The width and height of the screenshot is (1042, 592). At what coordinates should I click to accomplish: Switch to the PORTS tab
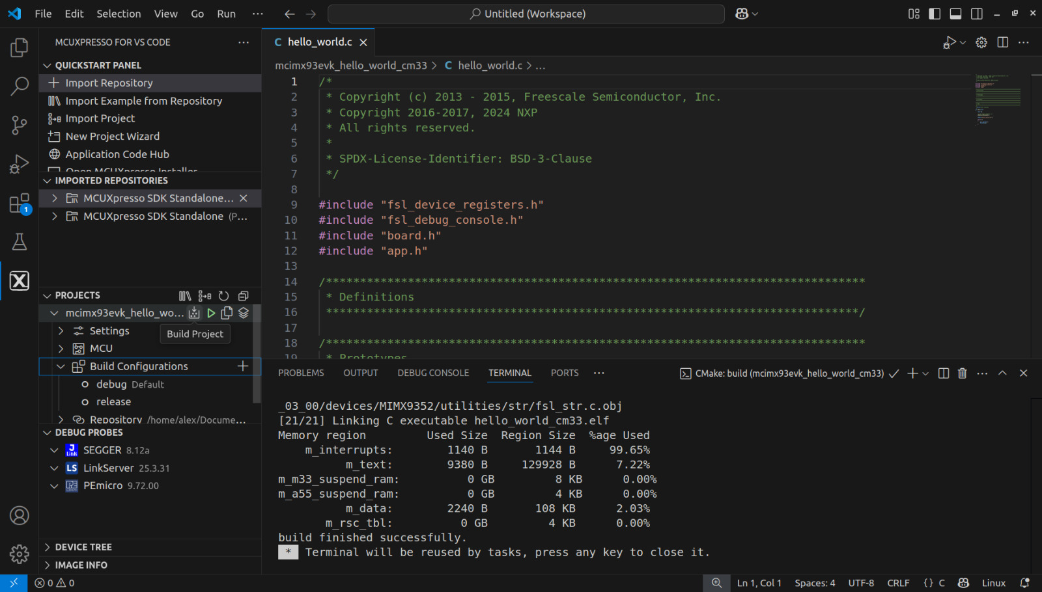pos(564,373)
